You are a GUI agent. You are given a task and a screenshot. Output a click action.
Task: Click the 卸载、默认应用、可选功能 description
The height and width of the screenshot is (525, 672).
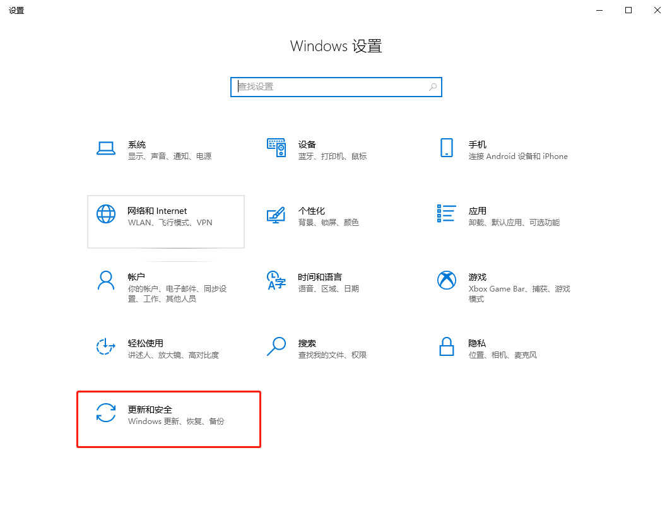pos(514,222)
